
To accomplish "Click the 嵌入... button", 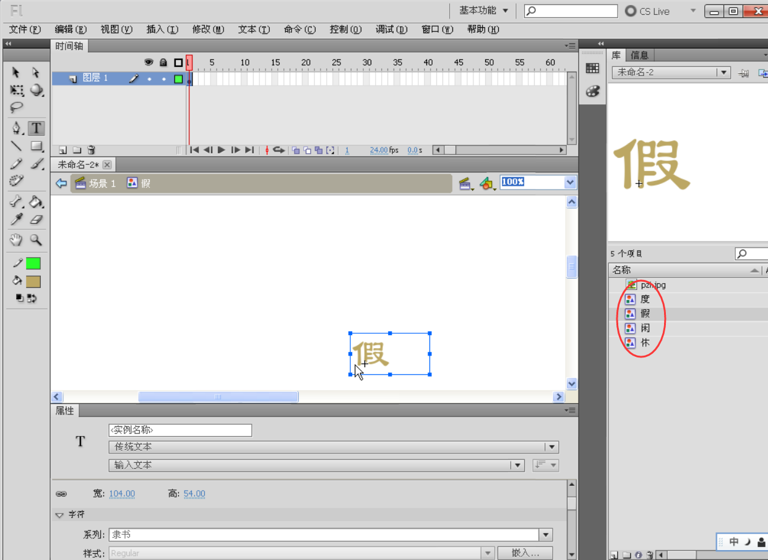I will click(x=525, y=553).
